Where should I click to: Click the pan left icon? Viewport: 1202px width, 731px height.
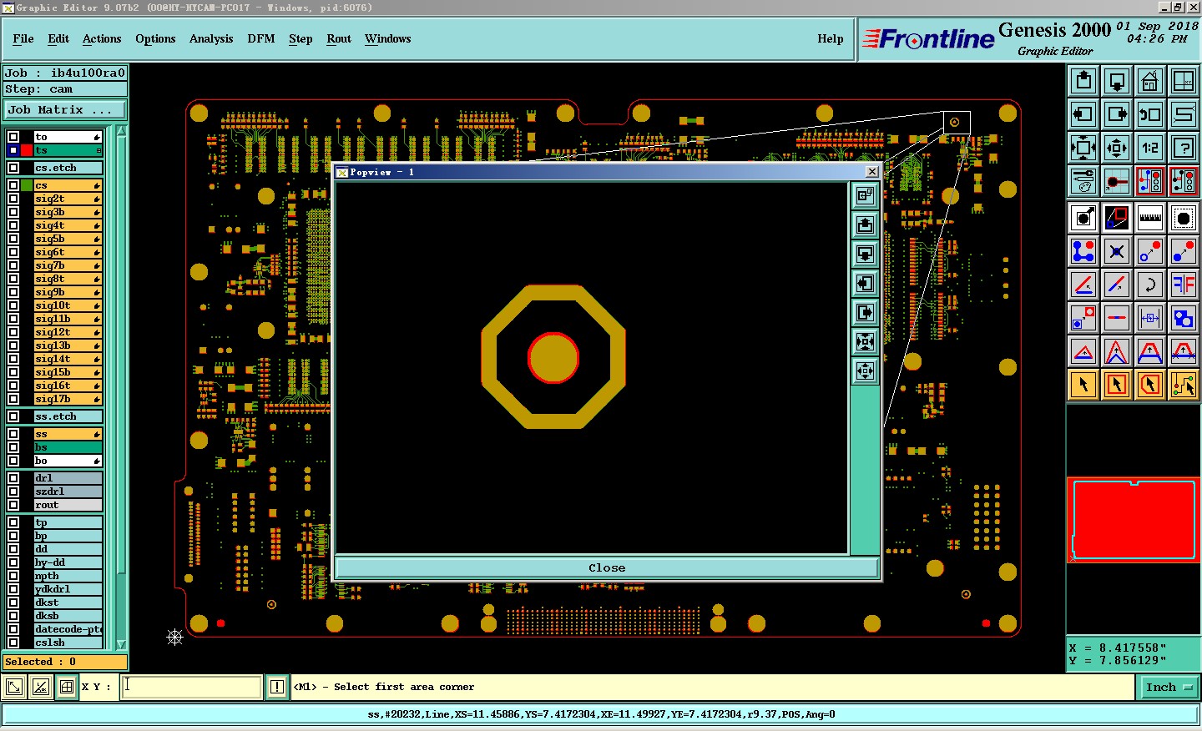(1083, 114)
